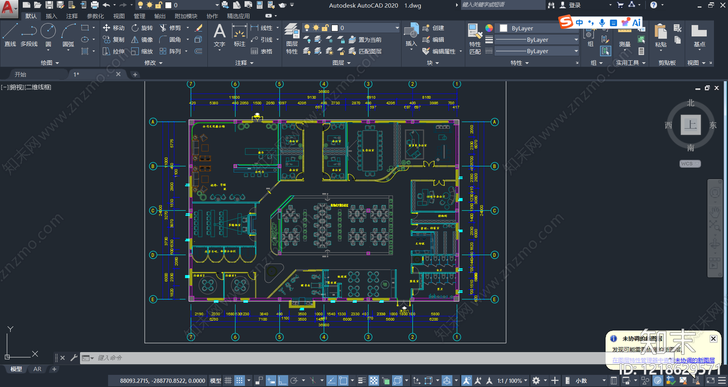The image size is (728, 387).
Task: Select the Polyline (多段线) tool
Action: coord(29,36)
